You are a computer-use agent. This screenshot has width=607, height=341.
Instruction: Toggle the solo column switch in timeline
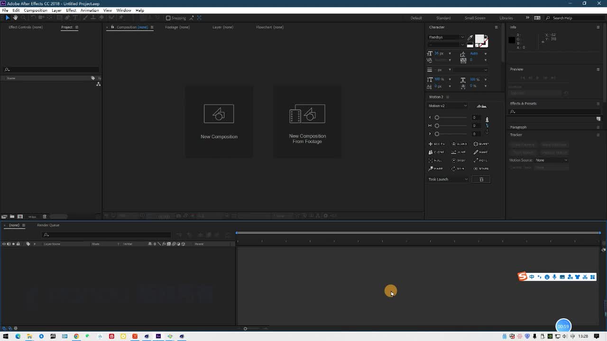click(x=13, y=244)
